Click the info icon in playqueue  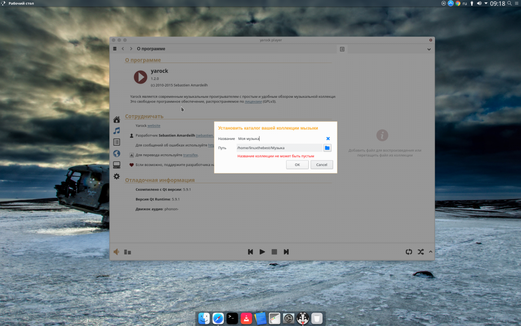382,135
